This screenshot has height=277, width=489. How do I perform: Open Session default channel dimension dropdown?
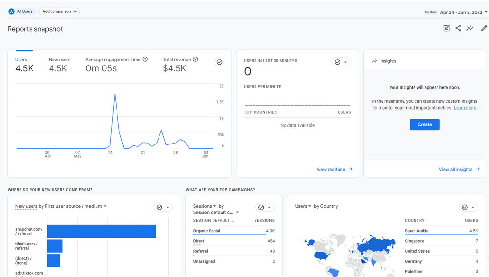point(216,212)
